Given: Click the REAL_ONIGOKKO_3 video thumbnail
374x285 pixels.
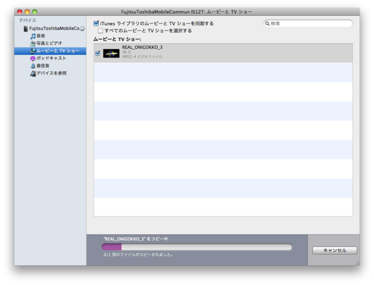Looking at the screenshot, I should [x=111, y=53].
